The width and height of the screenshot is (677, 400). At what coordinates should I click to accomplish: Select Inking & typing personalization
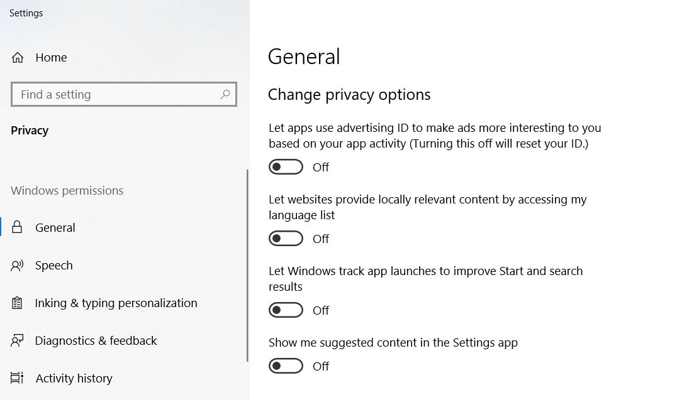(116, 303)
